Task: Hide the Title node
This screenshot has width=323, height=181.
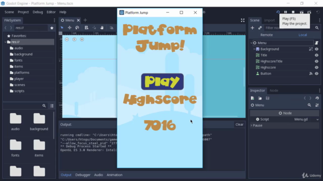Action: 316,55
